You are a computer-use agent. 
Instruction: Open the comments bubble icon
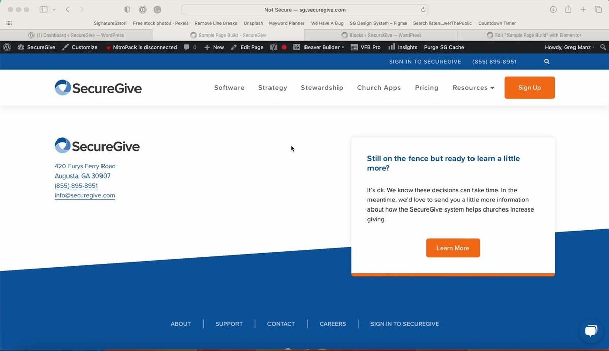pos(187,47)
